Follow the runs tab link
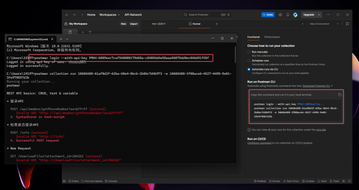Screen dimensions: 359x190 321,129
